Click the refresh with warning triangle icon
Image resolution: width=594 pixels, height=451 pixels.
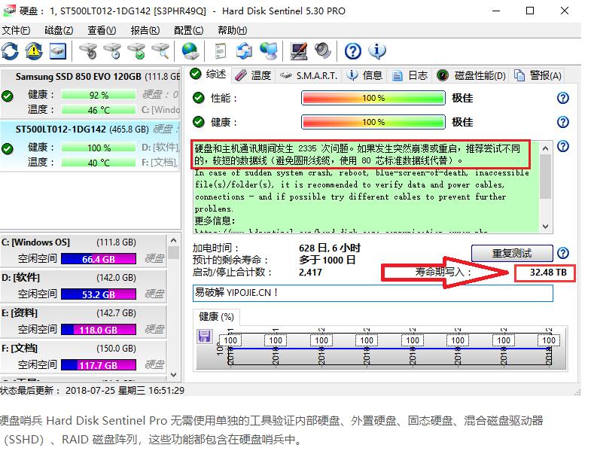tap(34, 50)
